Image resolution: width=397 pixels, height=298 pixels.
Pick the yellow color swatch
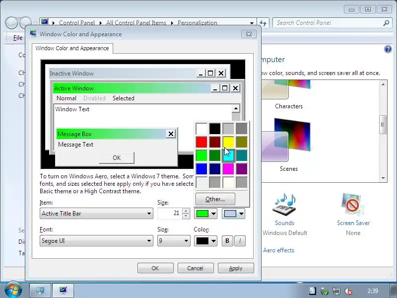point(228,142)
